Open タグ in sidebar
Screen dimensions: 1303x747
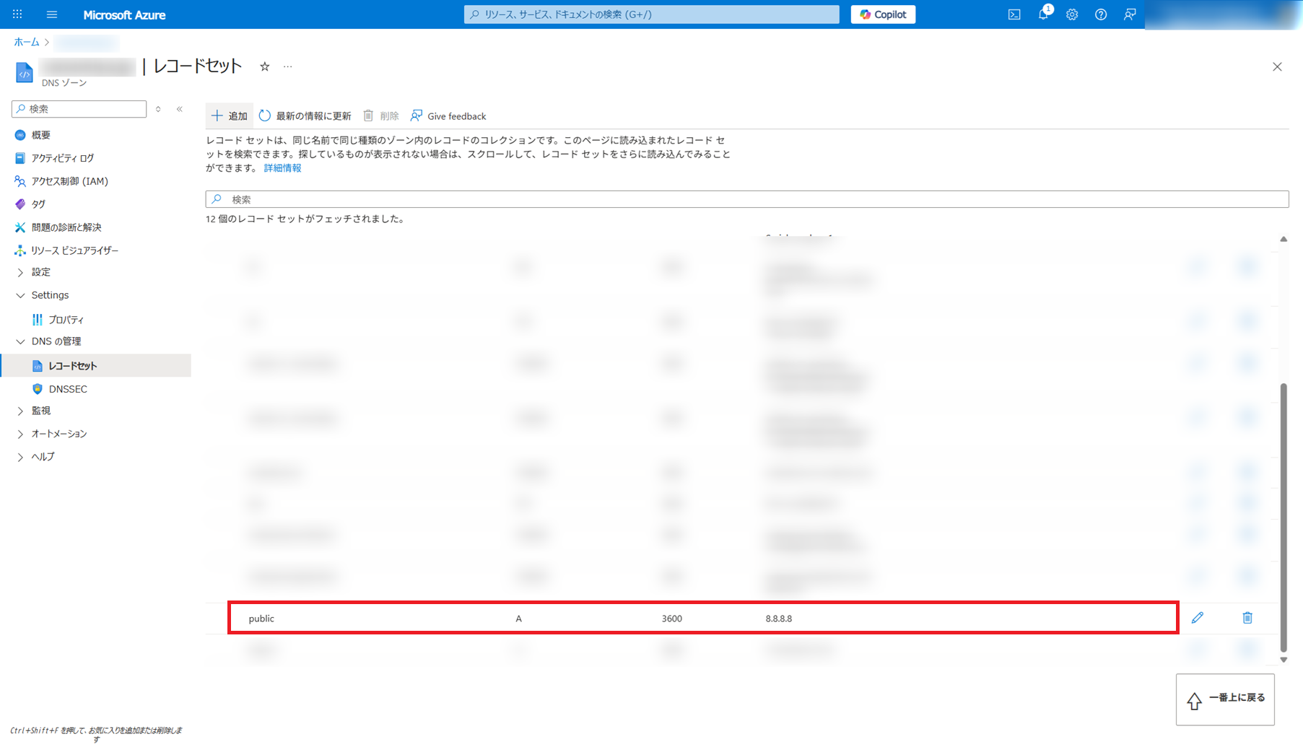coord(38,204)
